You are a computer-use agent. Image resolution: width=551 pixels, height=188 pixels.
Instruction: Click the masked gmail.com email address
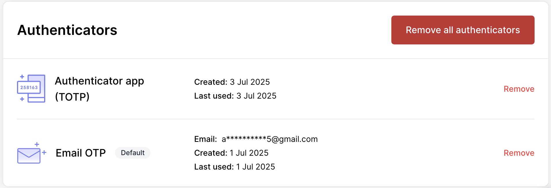(269, 139)
